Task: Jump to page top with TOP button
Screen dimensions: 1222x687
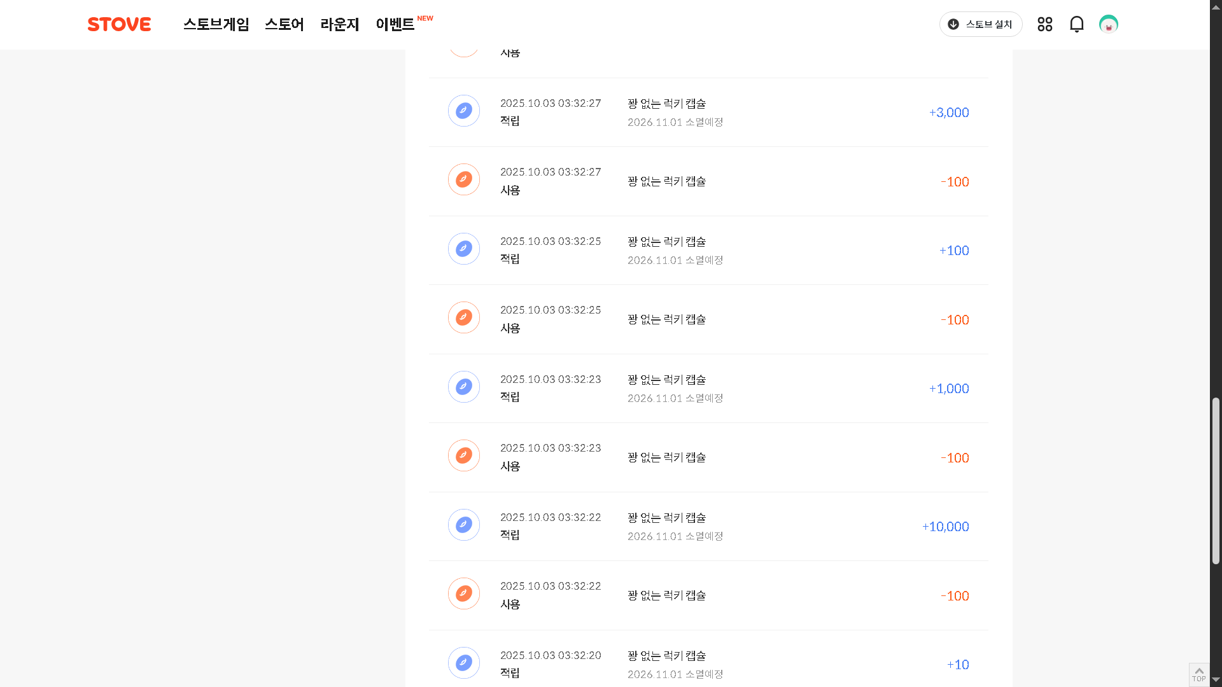Action: point(1199,674)
